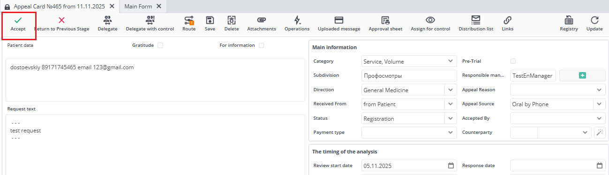
Task: Toggle the Pre-Trial checkbox
Action: tap(513, 61)
